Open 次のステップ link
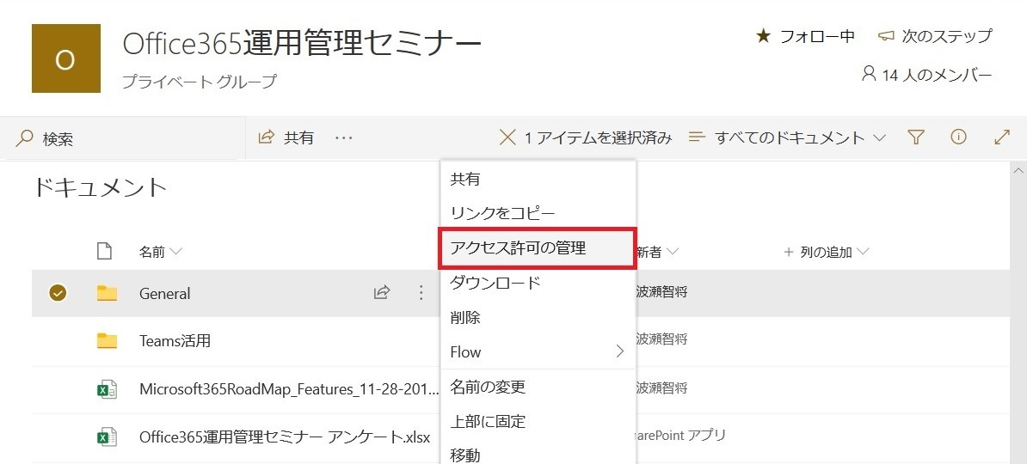Viewport: 1027px width, 464px height. tap(935, 36)
